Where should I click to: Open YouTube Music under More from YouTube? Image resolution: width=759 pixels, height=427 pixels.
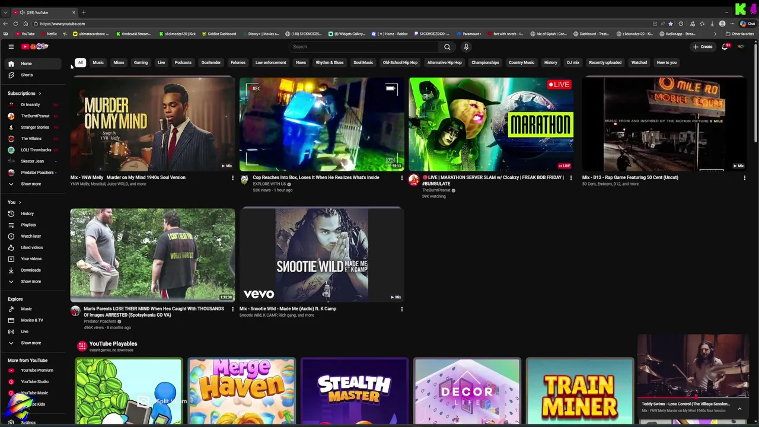[x=33, y=393]
